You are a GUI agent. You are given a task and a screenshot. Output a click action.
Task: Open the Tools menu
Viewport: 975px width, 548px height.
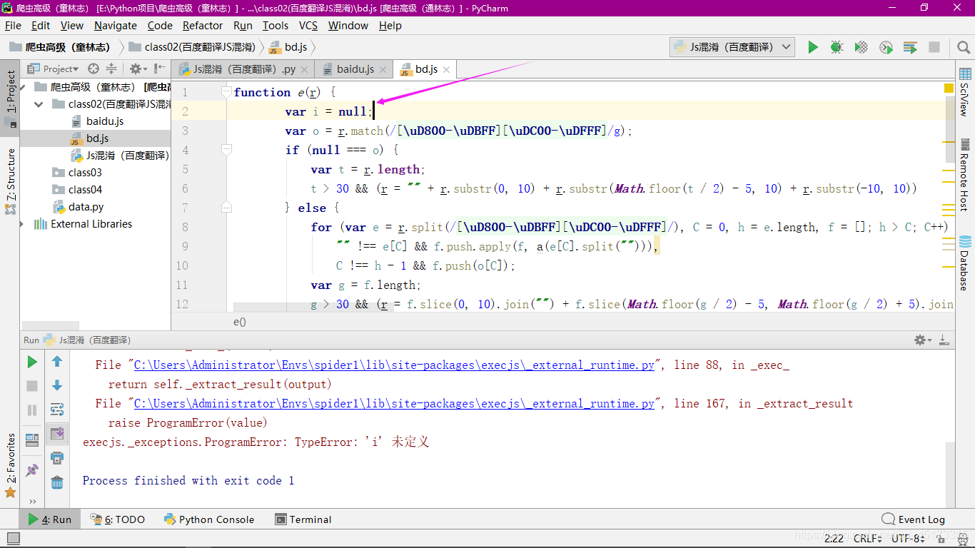276,26
